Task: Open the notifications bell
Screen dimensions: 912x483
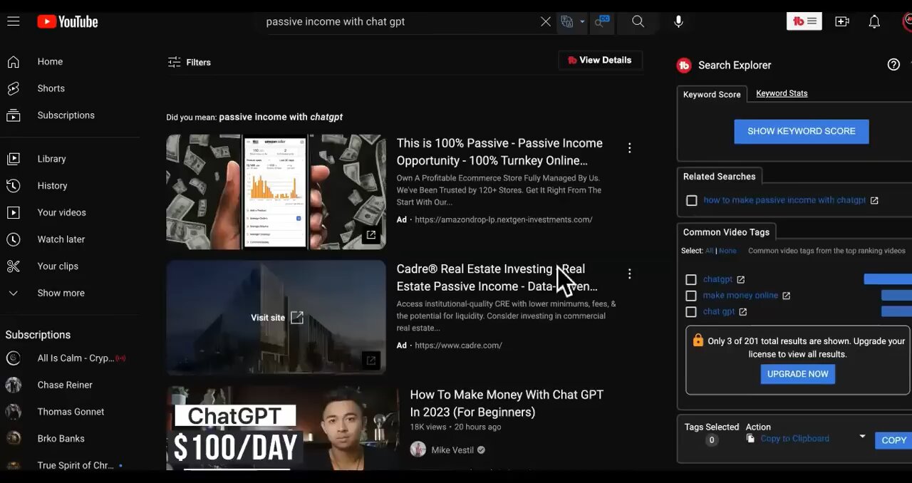Action: coord(874,21)
